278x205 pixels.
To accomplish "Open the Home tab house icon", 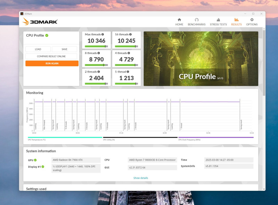I will 179,20.
